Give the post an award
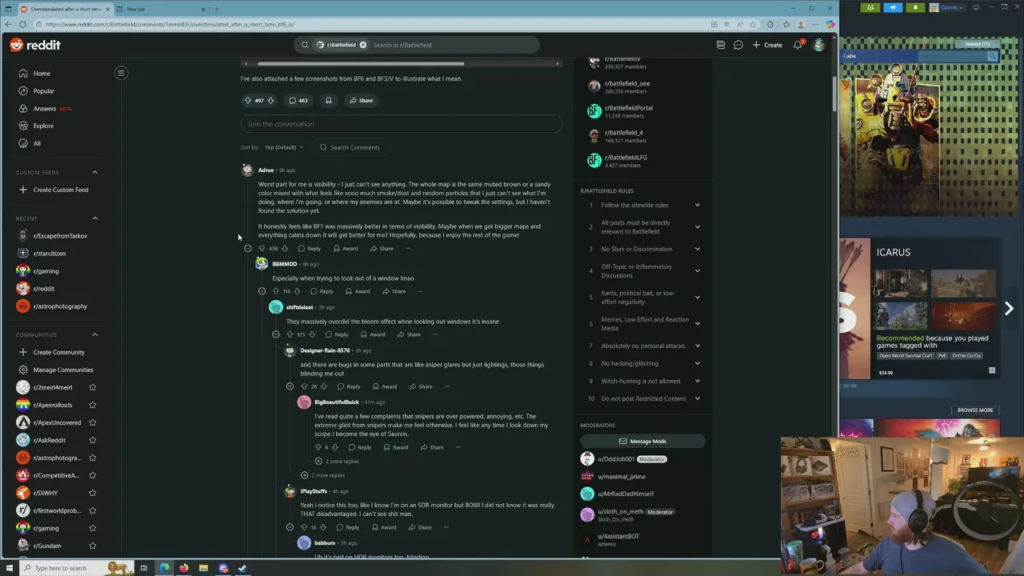This screenshot has width=1024, height=576. pos(328,100)
